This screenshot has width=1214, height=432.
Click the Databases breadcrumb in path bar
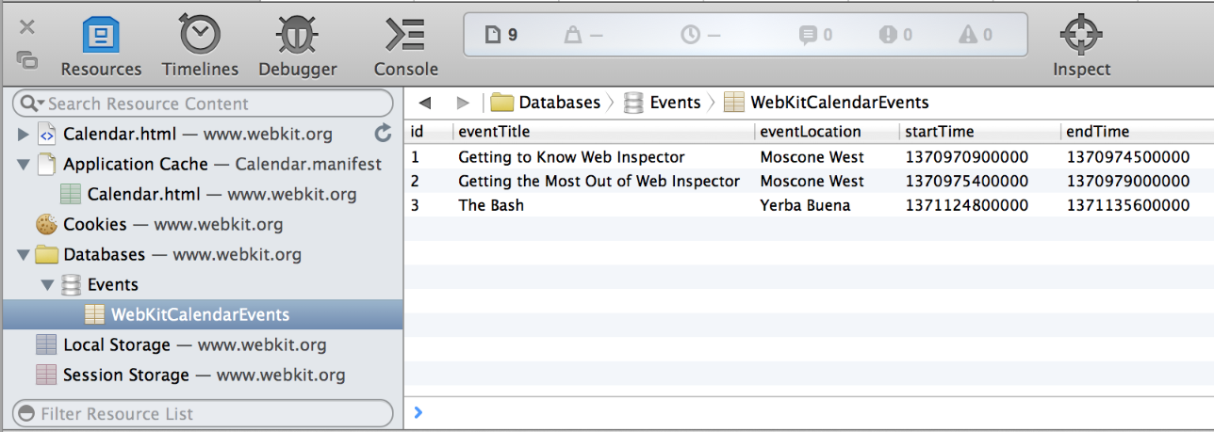pos(558,103)
